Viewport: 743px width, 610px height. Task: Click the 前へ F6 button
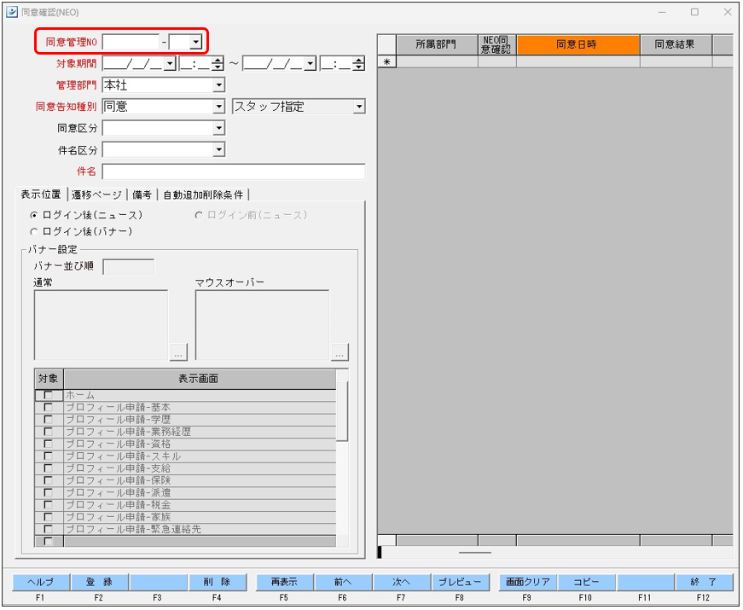(344, 583)
